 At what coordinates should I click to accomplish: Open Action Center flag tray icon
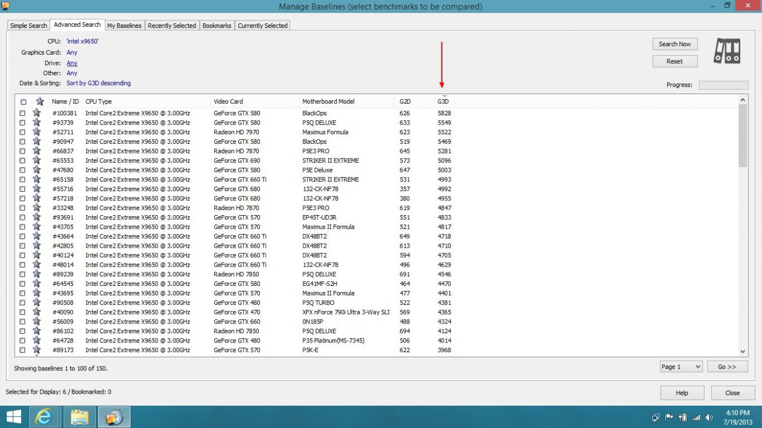click(669, 417)
